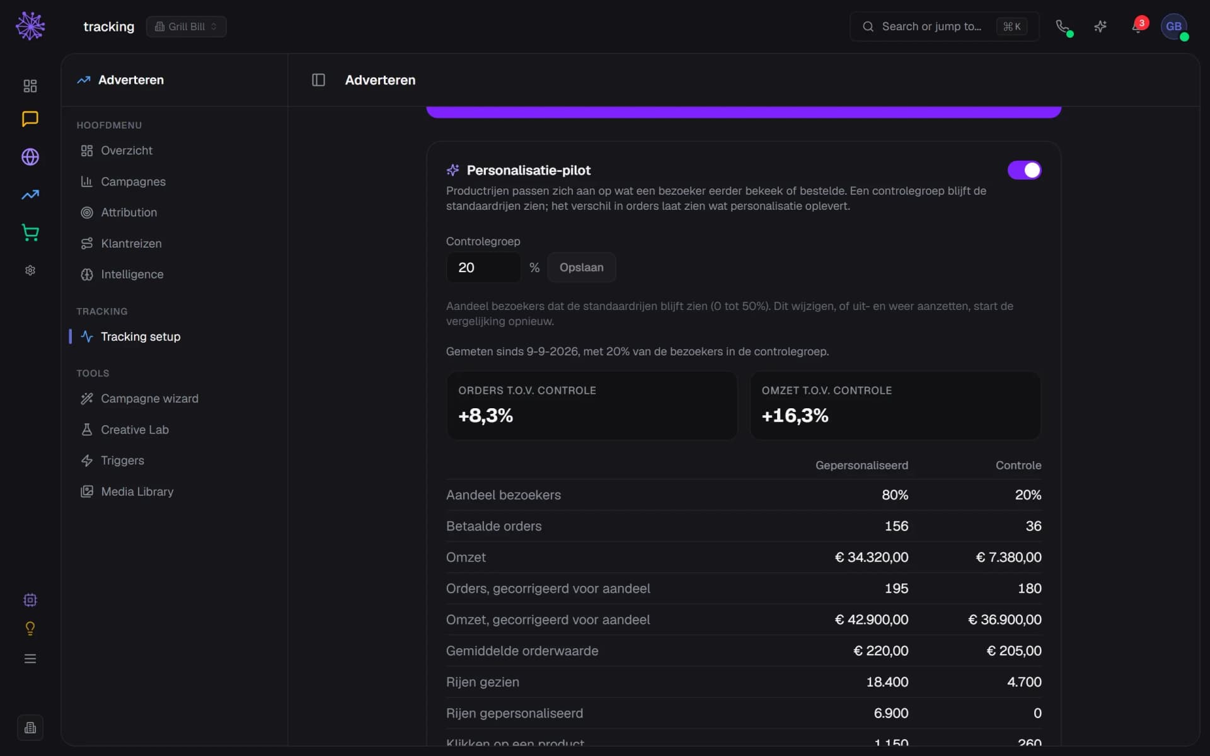The width and height of the screenshot is (1210, 756).
Task: Click the AI sparkle icon in top bar
Action: (x=1100, y=26)
